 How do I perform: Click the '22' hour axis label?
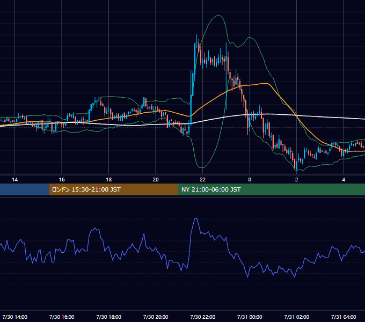coord(202,180)
